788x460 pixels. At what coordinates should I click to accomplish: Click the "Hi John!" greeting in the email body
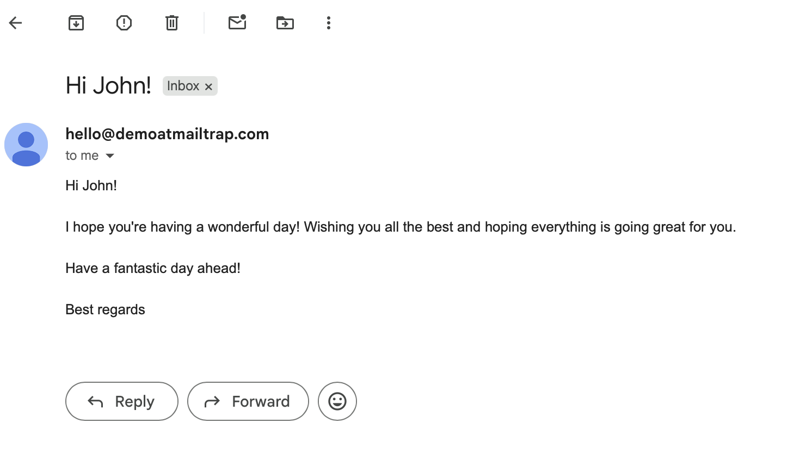(91, 185)
